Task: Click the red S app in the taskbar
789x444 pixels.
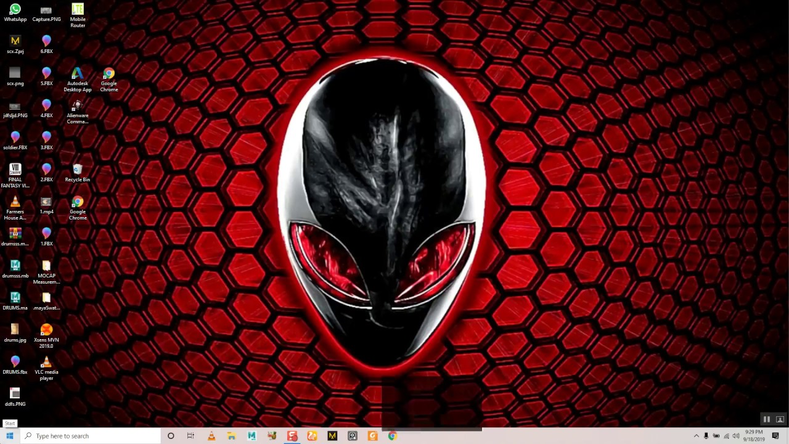Action: tap(292, 436)
